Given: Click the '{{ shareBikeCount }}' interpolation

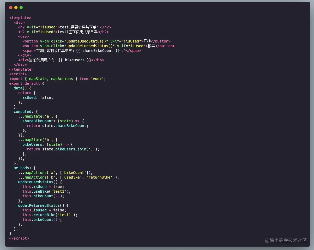Looking at the screenshot, I should click(98, 51).
